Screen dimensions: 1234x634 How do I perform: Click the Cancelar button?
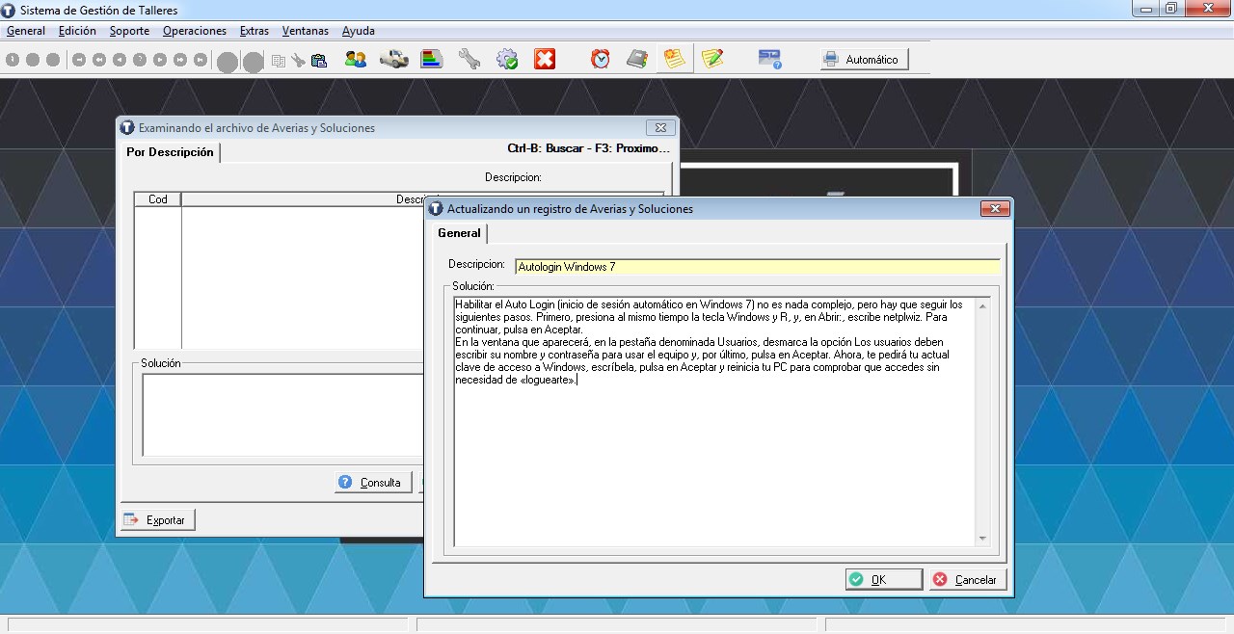pos(968,580)
